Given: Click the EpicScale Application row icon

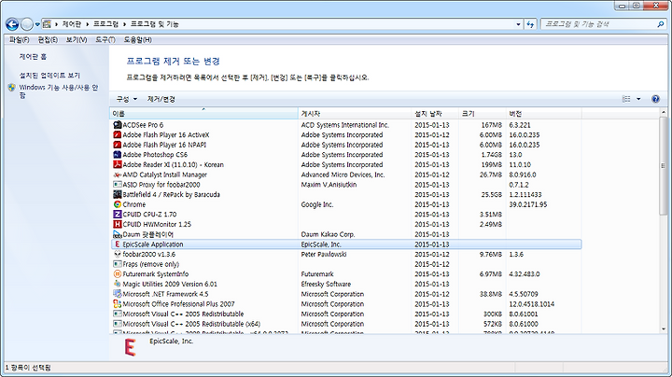Looking at the screenshot, I should click(x=118, y=244).
